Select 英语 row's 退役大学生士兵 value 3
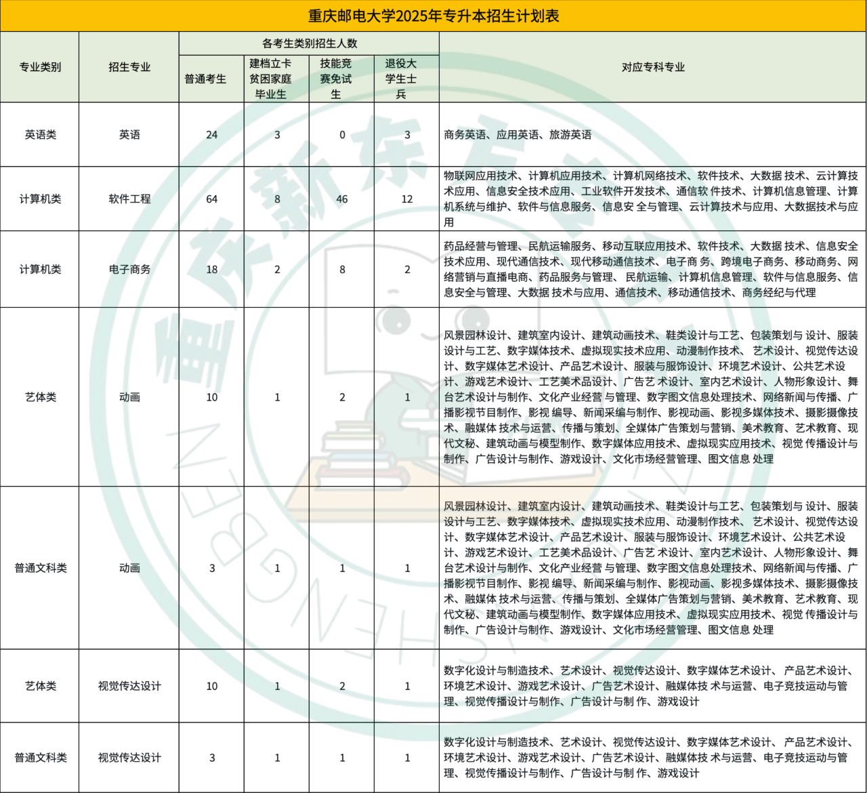Screen dimensions: 867x793 (x=407, y=135)
